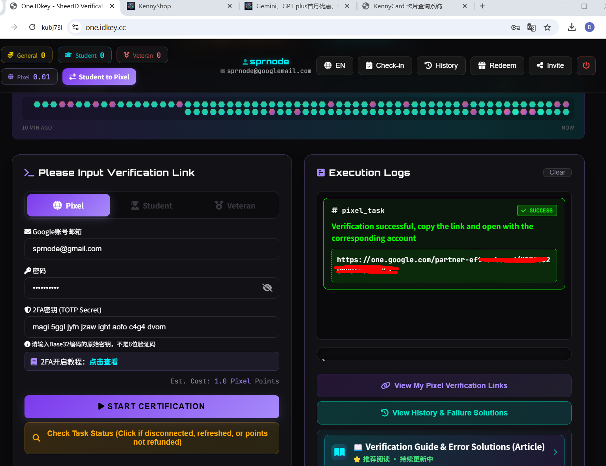Viewport: 606px width, 466px height.
Task: Click the Invite button
Action: 550,66
